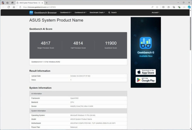Add this page to favorites star
The image size is (192, 130).
(157, 7)
